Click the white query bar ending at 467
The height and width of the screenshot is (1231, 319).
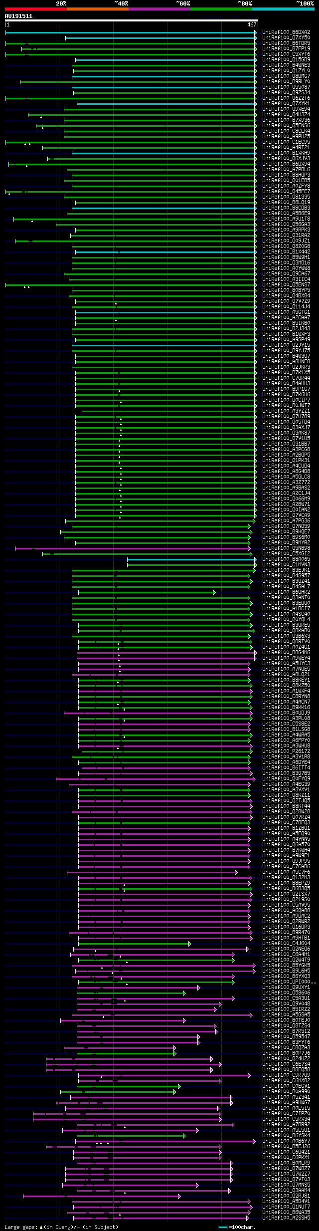(x=131, y=21)
